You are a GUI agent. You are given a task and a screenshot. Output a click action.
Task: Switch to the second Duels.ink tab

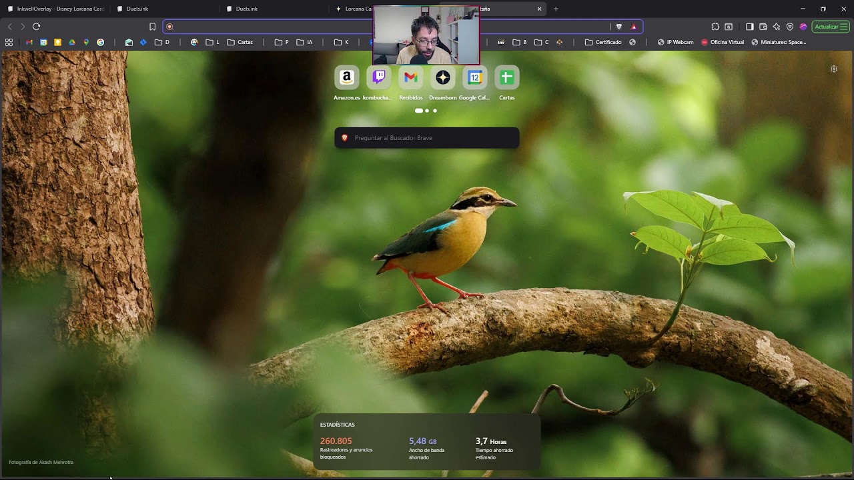(274, 9)
